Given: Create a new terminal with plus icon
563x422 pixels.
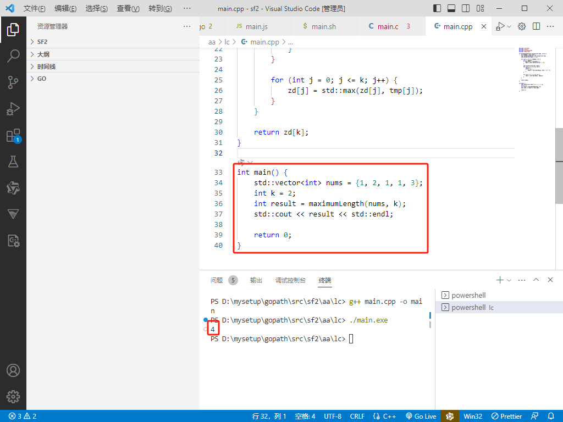Looking at the screenshot, I should [x=500, y=280].
